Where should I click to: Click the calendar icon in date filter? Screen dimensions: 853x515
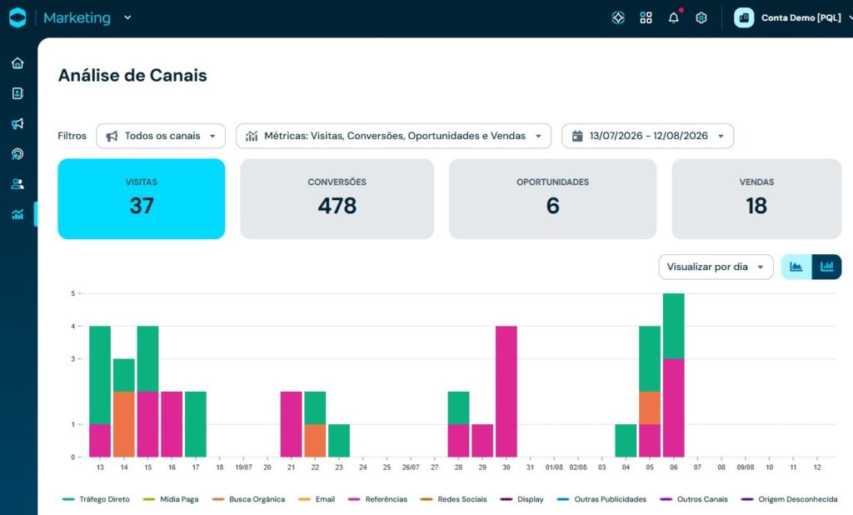tap(577, 136)
